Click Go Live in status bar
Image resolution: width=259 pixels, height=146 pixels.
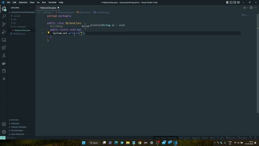[x=231, y=138]
